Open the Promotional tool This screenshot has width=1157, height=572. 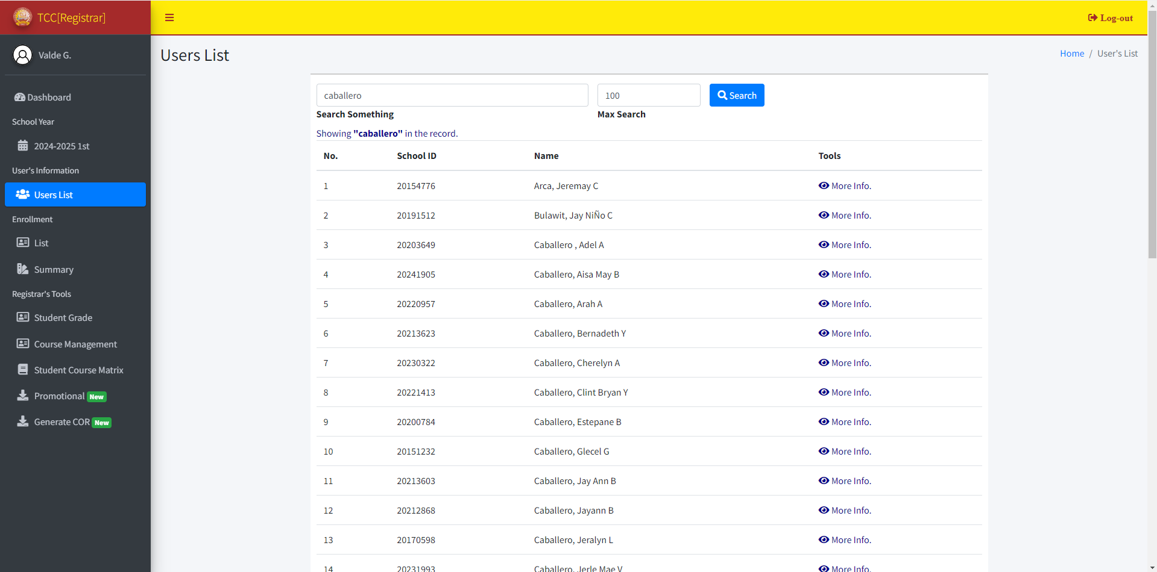pos(75,396)
